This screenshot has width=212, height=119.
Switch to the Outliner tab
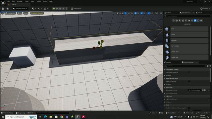coord(168,13)
